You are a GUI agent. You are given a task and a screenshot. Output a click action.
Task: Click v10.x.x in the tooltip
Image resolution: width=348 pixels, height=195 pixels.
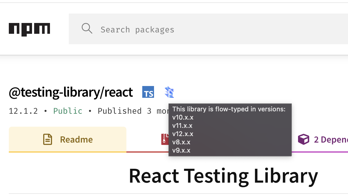(x=183, y=118)
